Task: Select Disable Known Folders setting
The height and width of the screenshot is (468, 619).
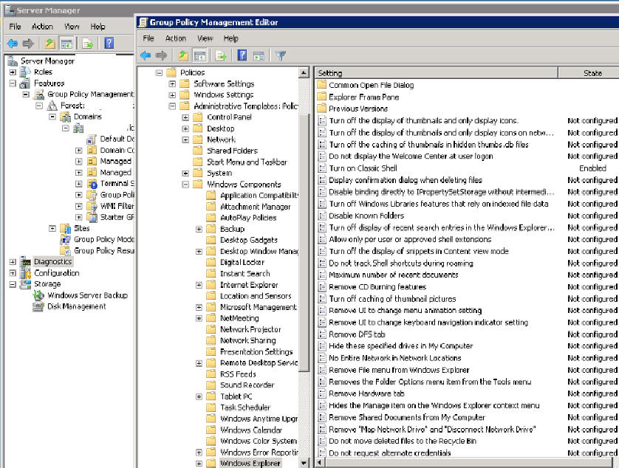Action: coord(366,216)
